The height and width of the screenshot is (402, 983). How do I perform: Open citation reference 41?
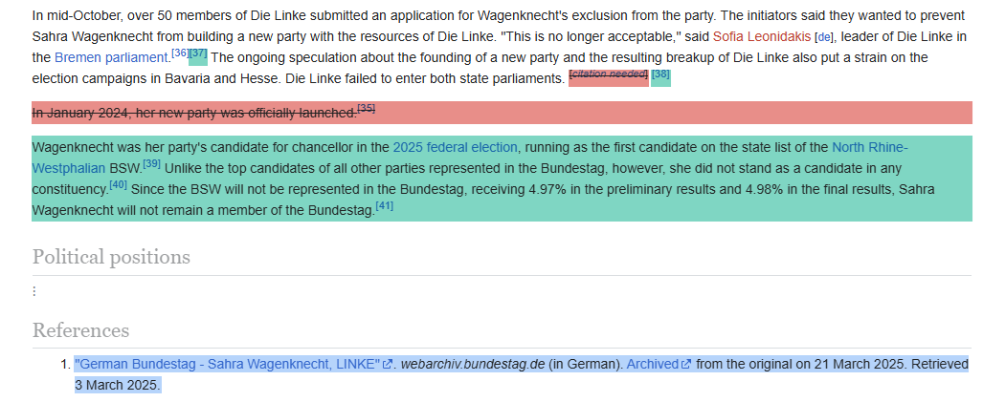[384, 206]
